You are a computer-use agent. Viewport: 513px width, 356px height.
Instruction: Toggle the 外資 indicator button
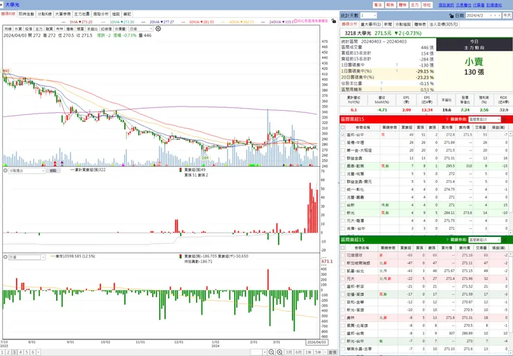(x=18, y=29)
